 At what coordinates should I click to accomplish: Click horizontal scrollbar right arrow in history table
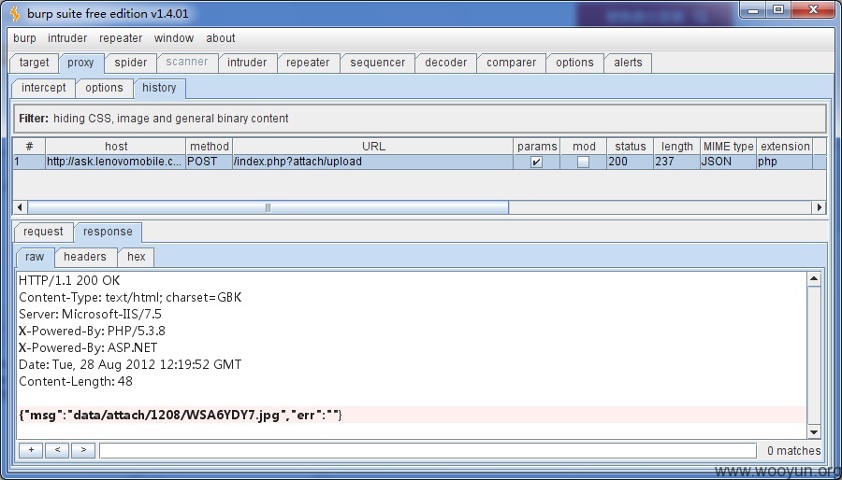click(x=820, y=207)
